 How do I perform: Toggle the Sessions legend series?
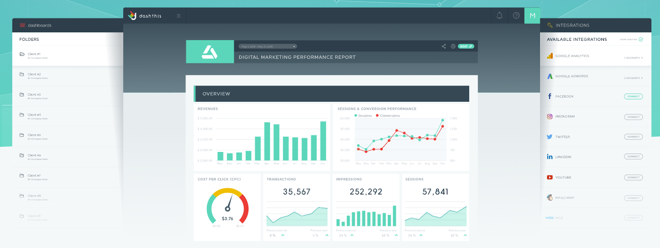click(x=363, y=116)
